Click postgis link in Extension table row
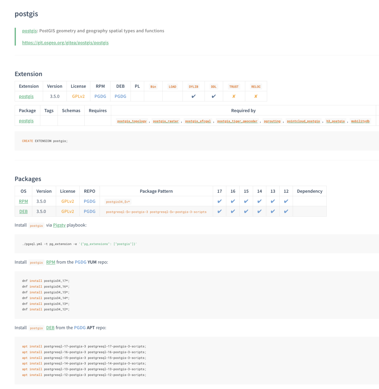Screen dimensions: 379x389 click(x=26, y=96)
